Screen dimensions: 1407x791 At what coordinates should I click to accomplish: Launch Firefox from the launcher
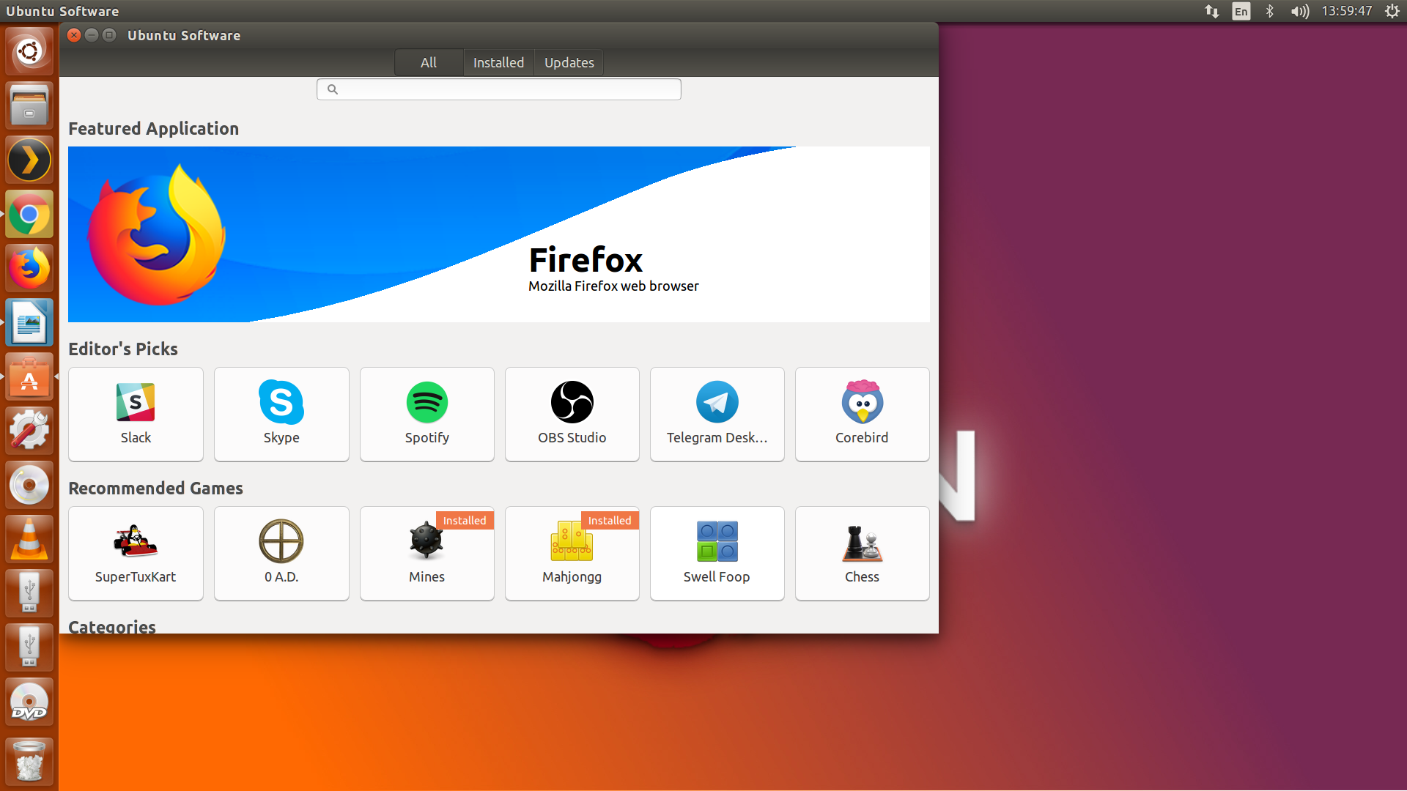(29, 268)
